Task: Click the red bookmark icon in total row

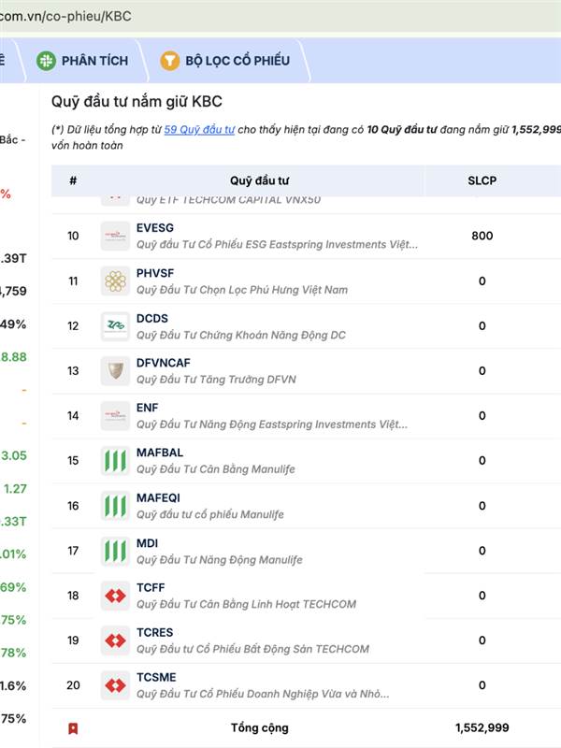Action: click(x=73, y=727)
